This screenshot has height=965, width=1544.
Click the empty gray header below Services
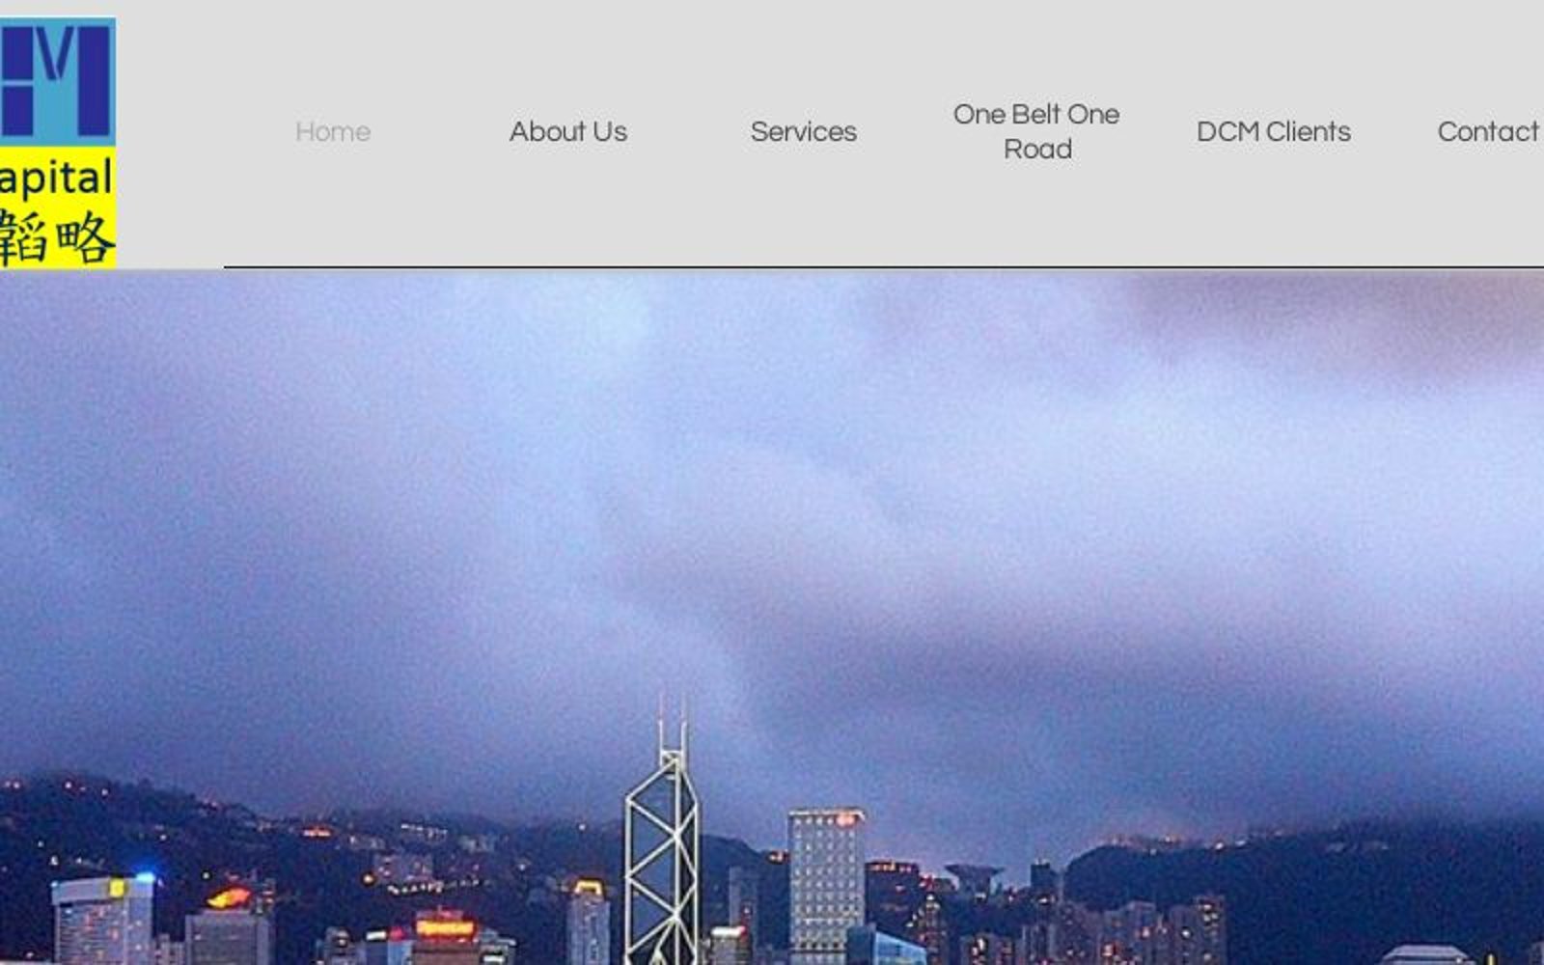804,207
